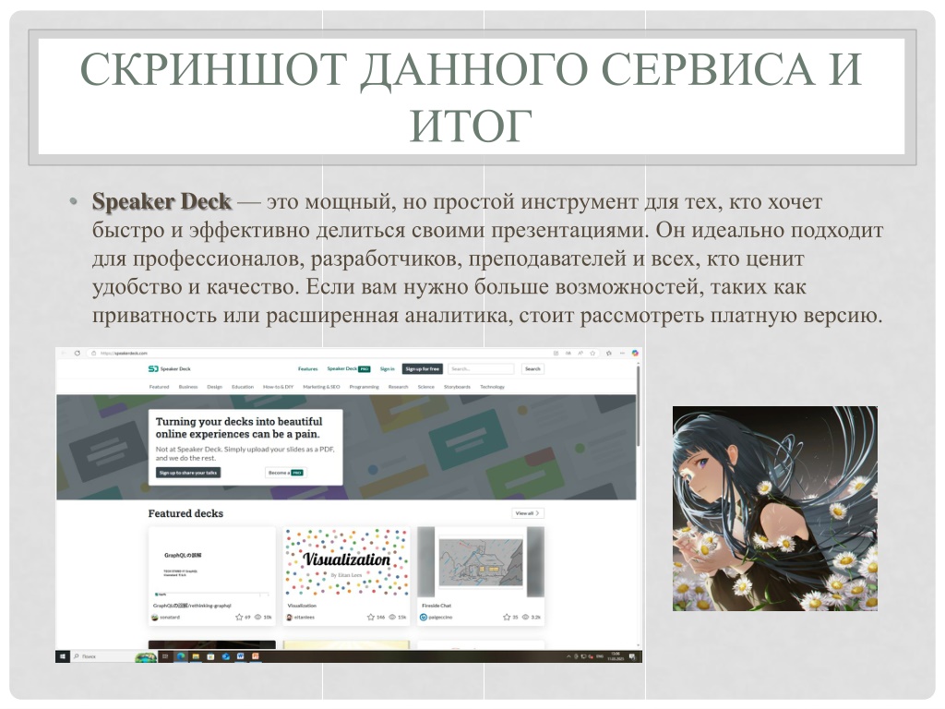Screen dimensions: 945x709
Task: Click the eitanlees author name
Action: [x=305, y=618]
